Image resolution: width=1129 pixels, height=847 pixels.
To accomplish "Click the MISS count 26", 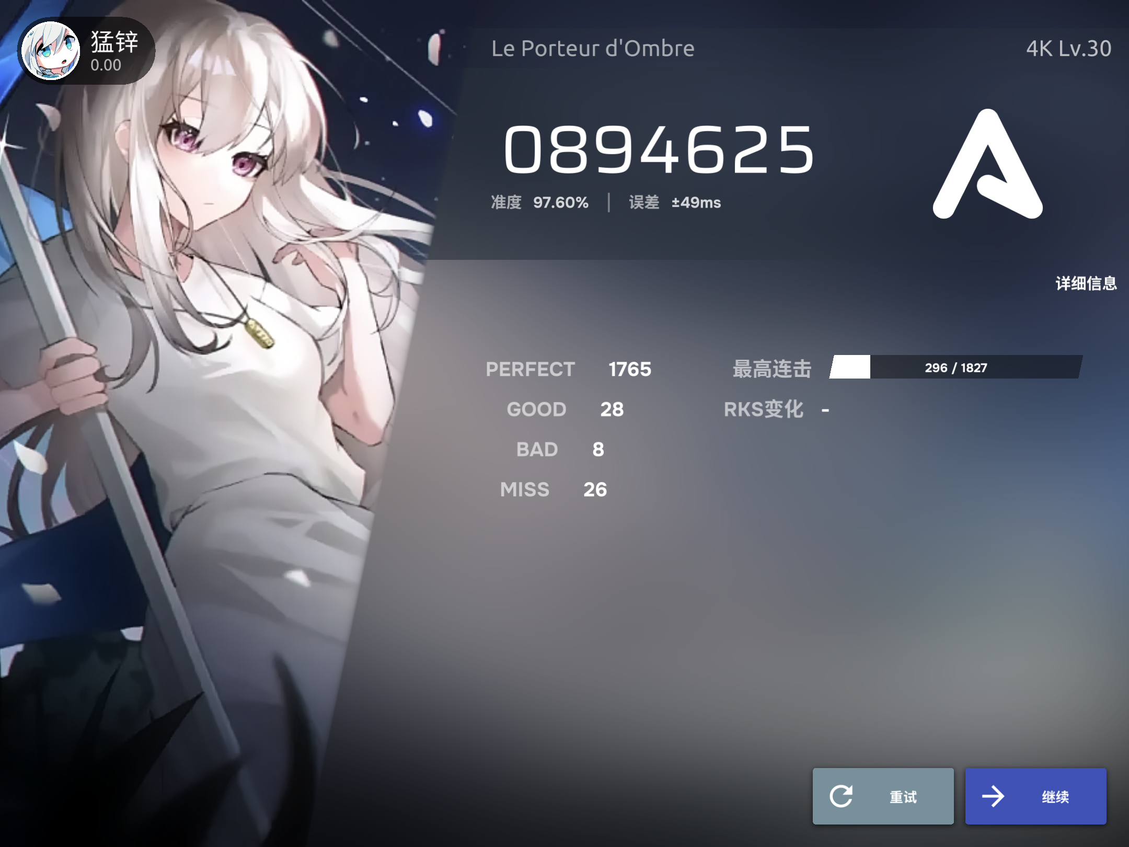I will (x=595, y=489).
